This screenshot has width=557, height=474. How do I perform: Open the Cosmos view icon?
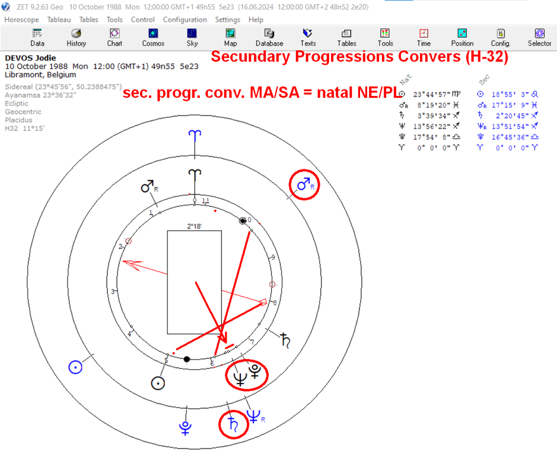point(153,38)
